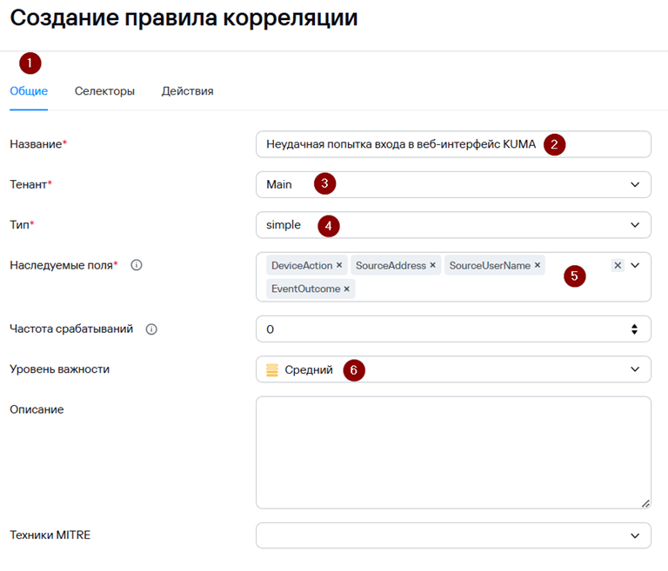The height and width of the screenshot is (571, 668).
Task: Show info icon for Частота срабатываний
Action: pyautogui.click(x=151, y=329)
